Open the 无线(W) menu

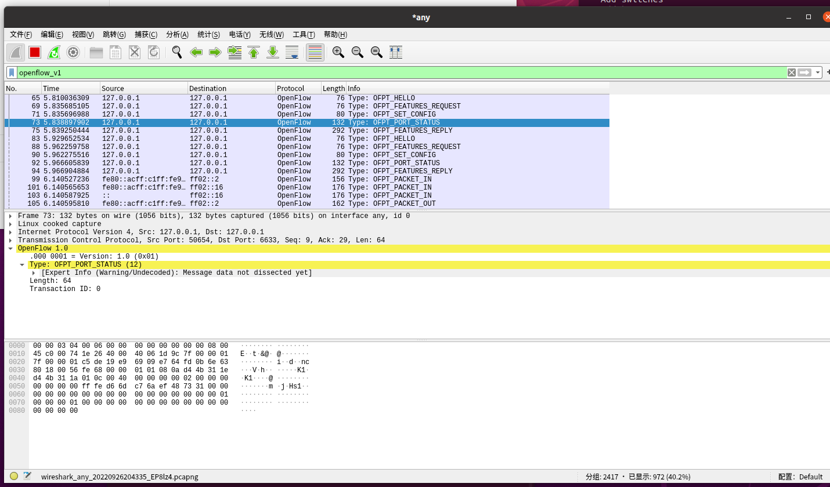272,35
